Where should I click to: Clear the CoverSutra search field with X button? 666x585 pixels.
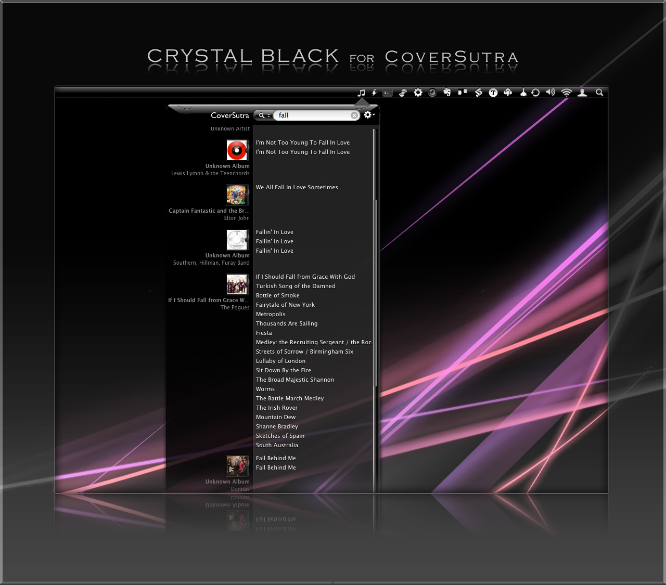(x=354, y=115)
